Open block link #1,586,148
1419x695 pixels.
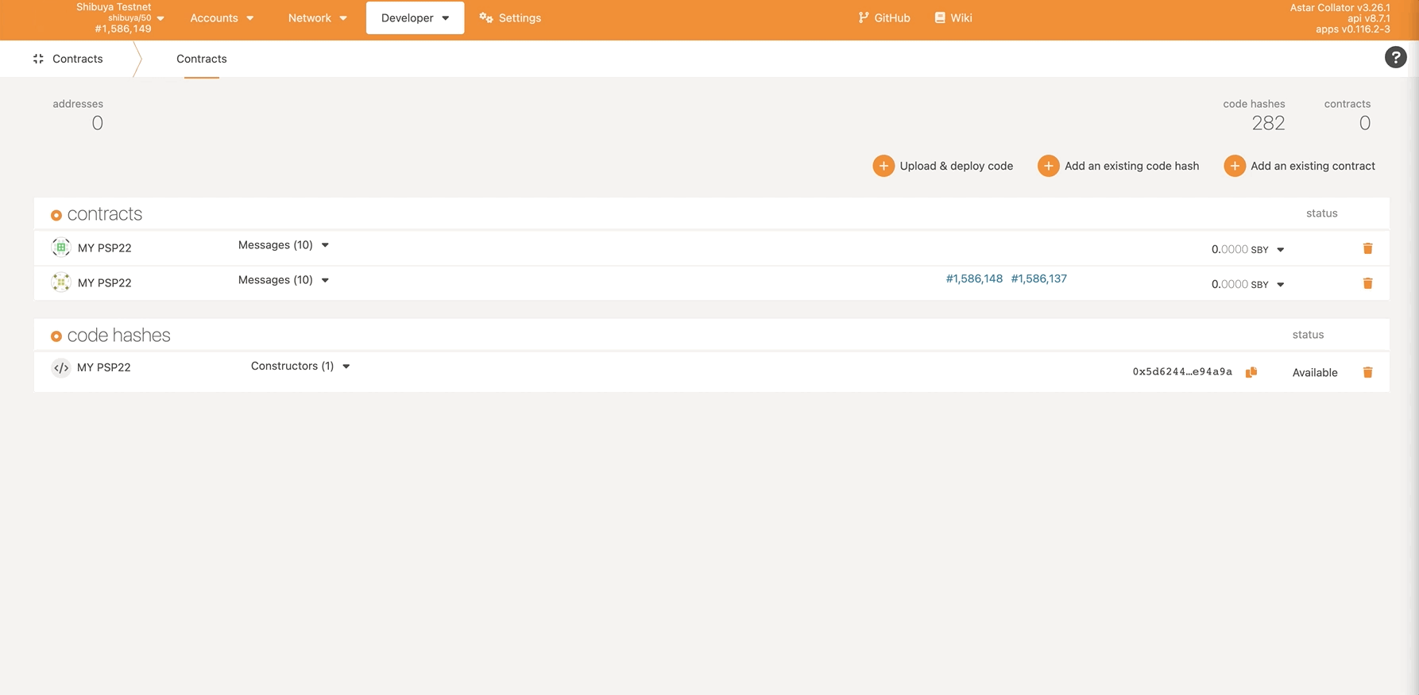[974, 278]
